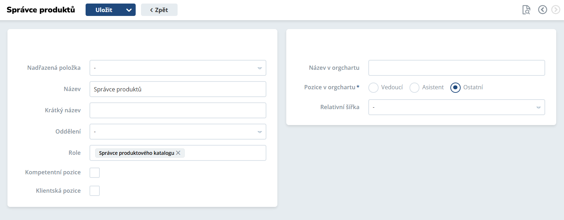Select the Ostatní radio option
This screenshot has height=220, width=564.
click(455, 88)
